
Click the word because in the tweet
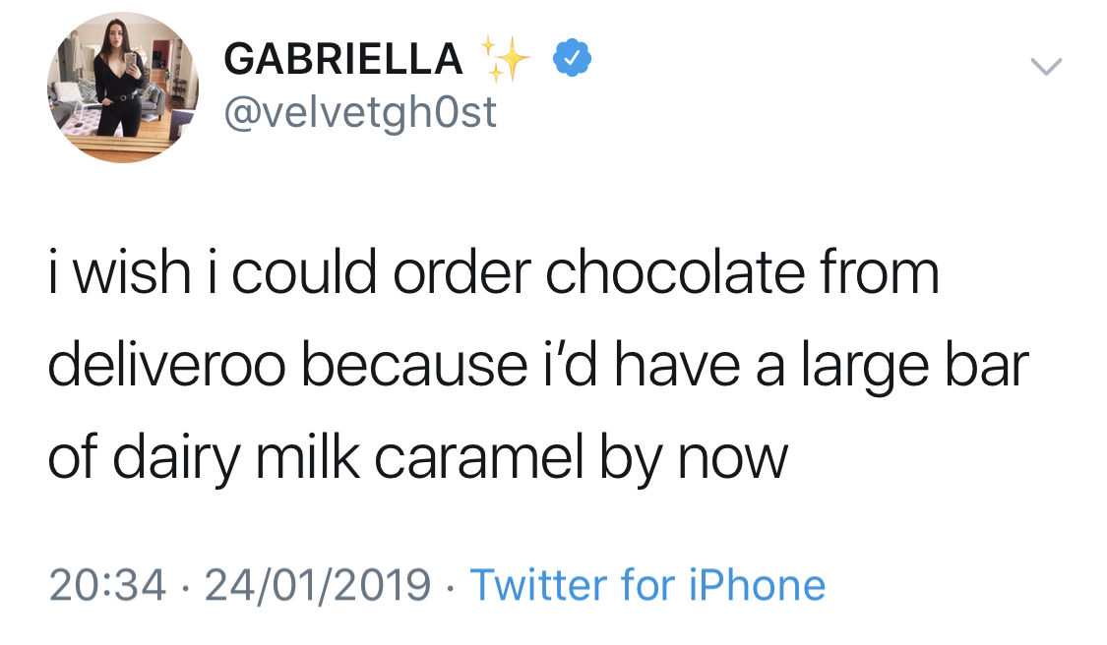click(413, 365)
